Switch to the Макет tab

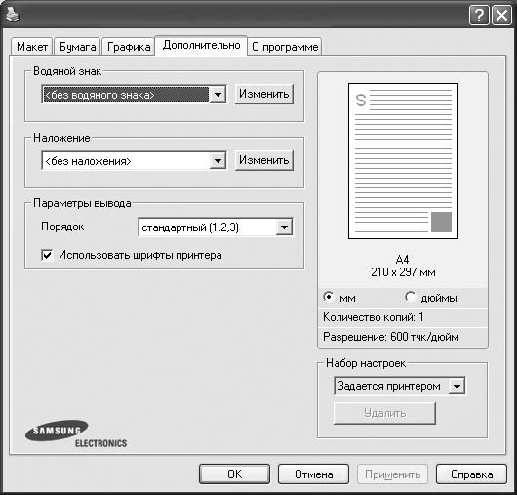31,47
